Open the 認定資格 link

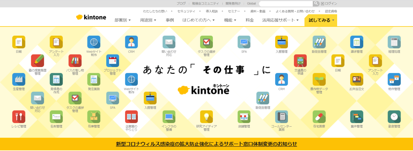tap(331, 11)
